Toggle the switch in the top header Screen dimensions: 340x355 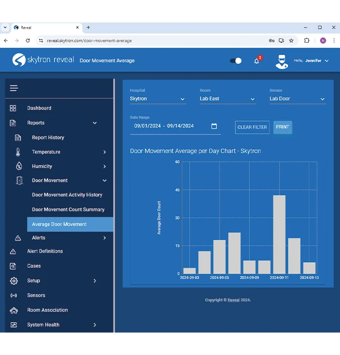coord(236,61)
